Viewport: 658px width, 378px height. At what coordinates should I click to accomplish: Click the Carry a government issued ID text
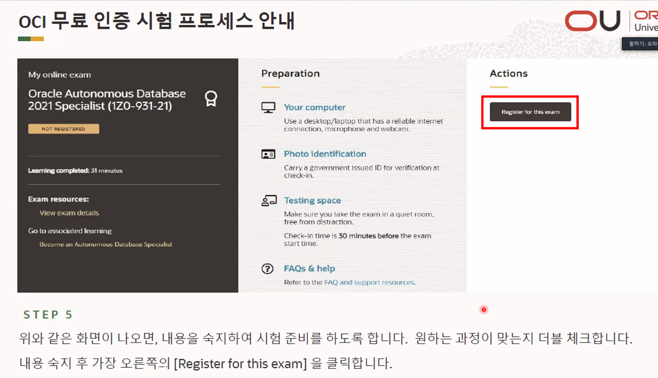362,172
